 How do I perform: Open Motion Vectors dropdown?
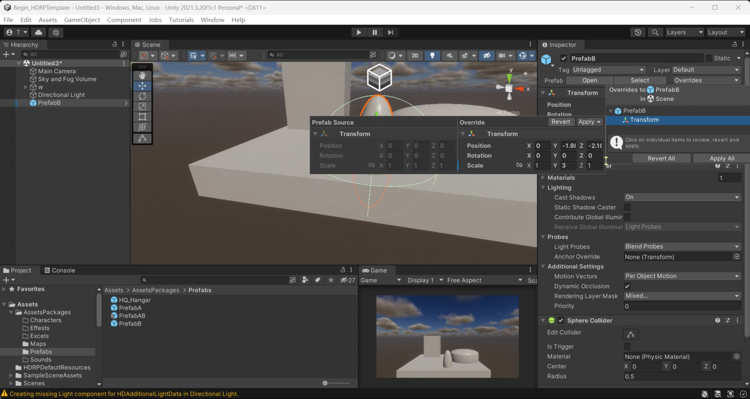[682, 276]
